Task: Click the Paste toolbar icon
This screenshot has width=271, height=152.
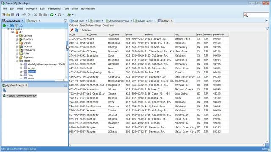Action: click(45, 15)
